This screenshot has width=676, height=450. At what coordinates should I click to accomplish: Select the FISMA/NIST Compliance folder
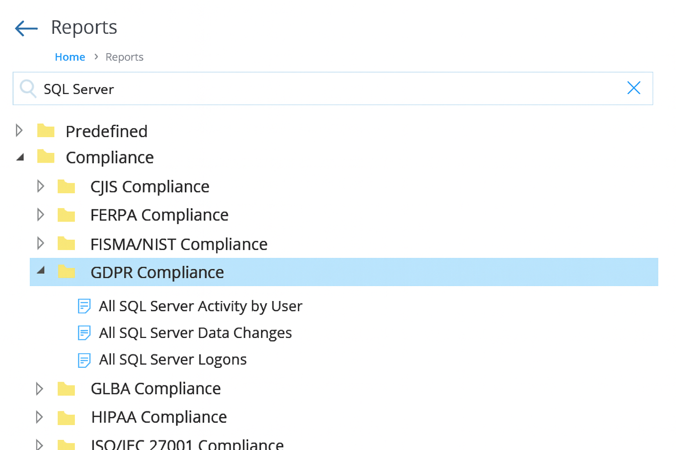[x=179, y=244]
